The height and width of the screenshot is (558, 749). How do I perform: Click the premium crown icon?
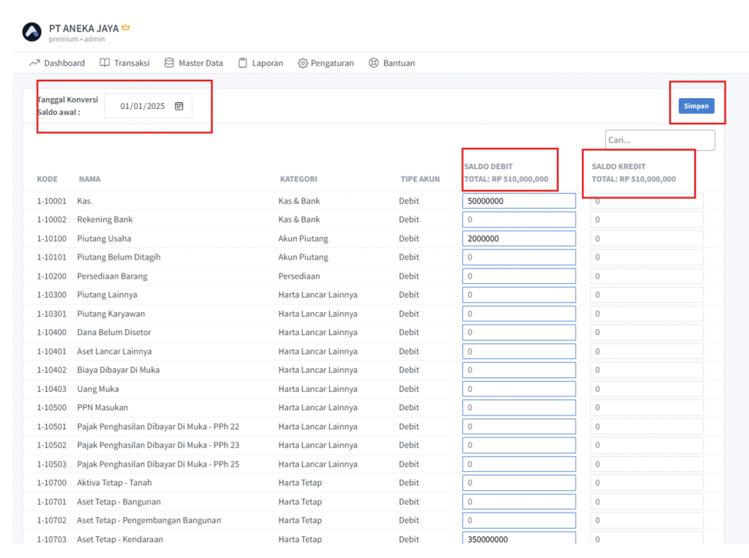[126, 28]
